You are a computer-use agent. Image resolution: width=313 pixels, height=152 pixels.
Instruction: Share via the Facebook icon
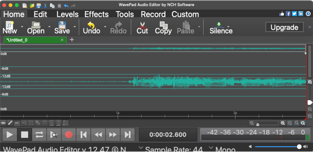tap(288, 14)
